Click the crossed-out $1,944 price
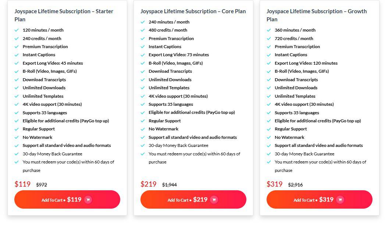 (x=170, y=185)
